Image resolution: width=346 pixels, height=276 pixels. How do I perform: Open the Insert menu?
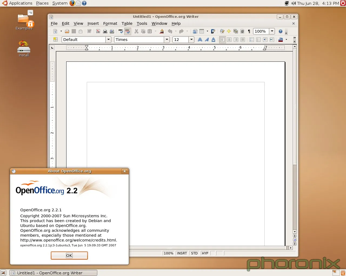93,23
